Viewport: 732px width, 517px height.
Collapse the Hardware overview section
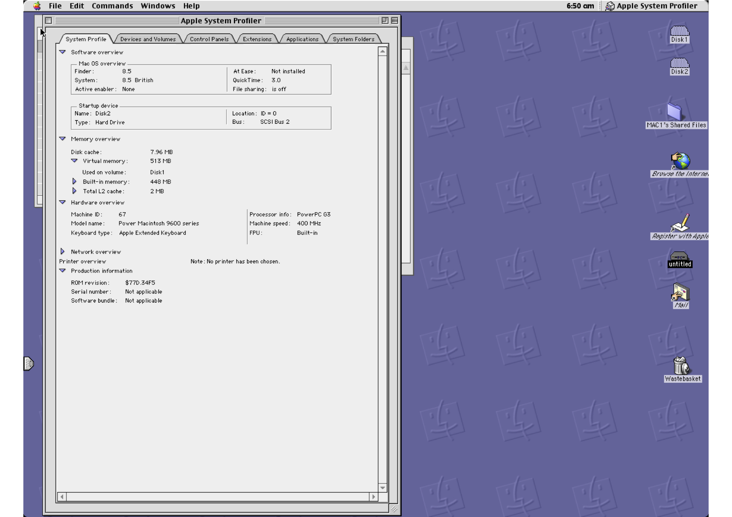[62, 202]
